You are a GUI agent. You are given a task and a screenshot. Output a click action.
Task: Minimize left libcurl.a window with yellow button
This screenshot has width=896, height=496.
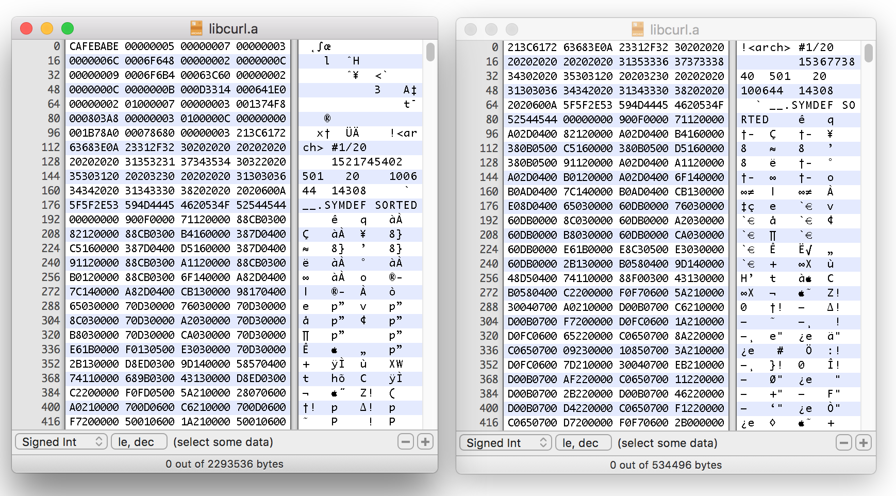click(47, 28)
